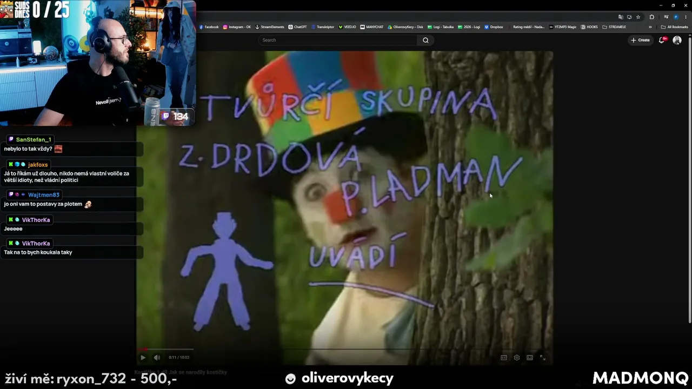Click the 'živí mě: ryxon_732 - 500,-' ticker
Viewport: 692px width, 389px height.
pos(91,379)
